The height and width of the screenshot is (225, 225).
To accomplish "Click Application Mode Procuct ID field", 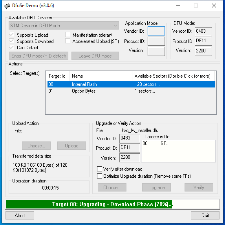I will click(x=156, y=41).
